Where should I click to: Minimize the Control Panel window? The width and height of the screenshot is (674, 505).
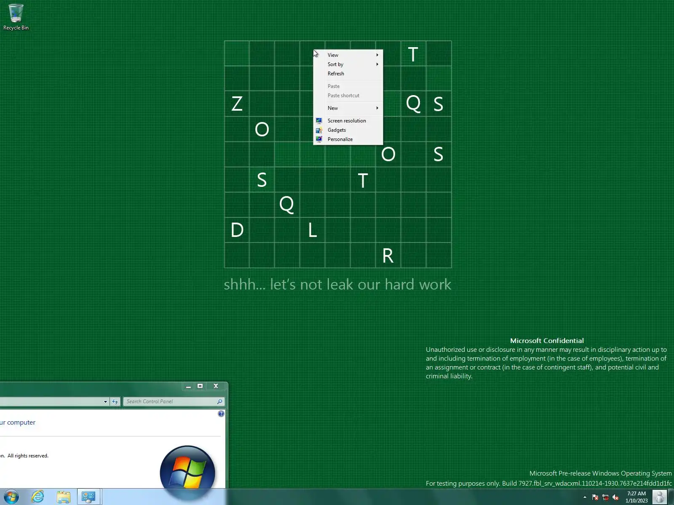188,386
